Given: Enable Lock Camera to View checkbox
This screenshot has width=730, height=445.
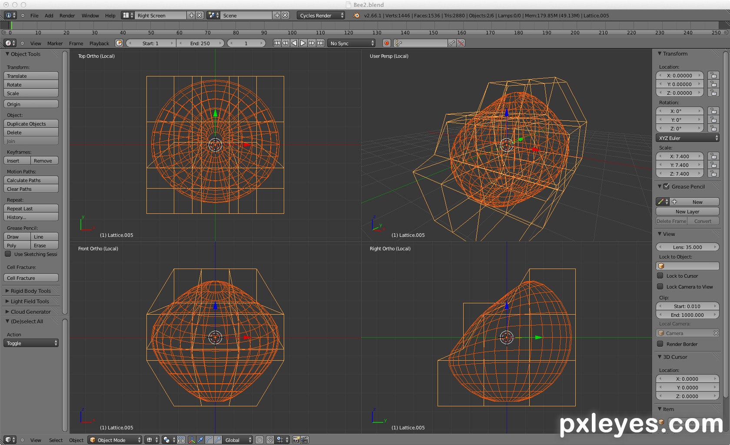Looking at the screenshot, I should coord(660,286).
